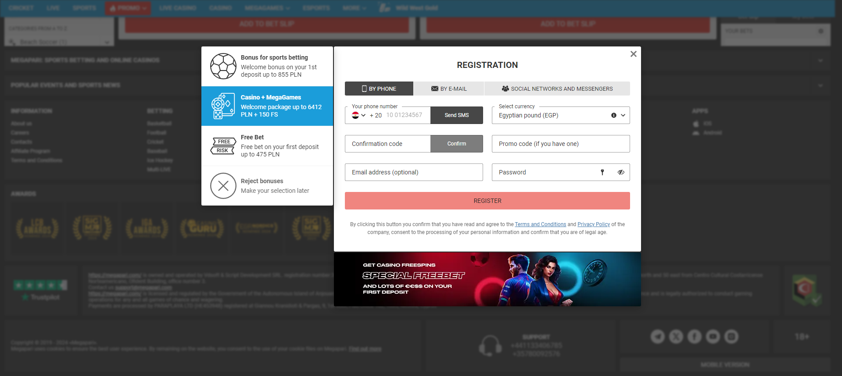Click the 18+ age restriction badge

click(802, 337)
